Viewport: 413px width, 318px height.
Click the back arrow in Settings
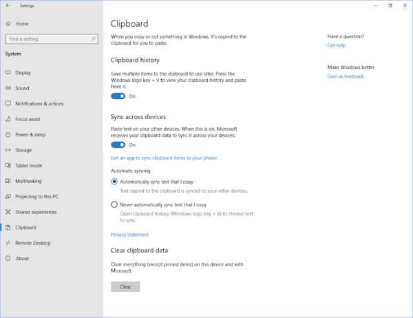[8, 6]
